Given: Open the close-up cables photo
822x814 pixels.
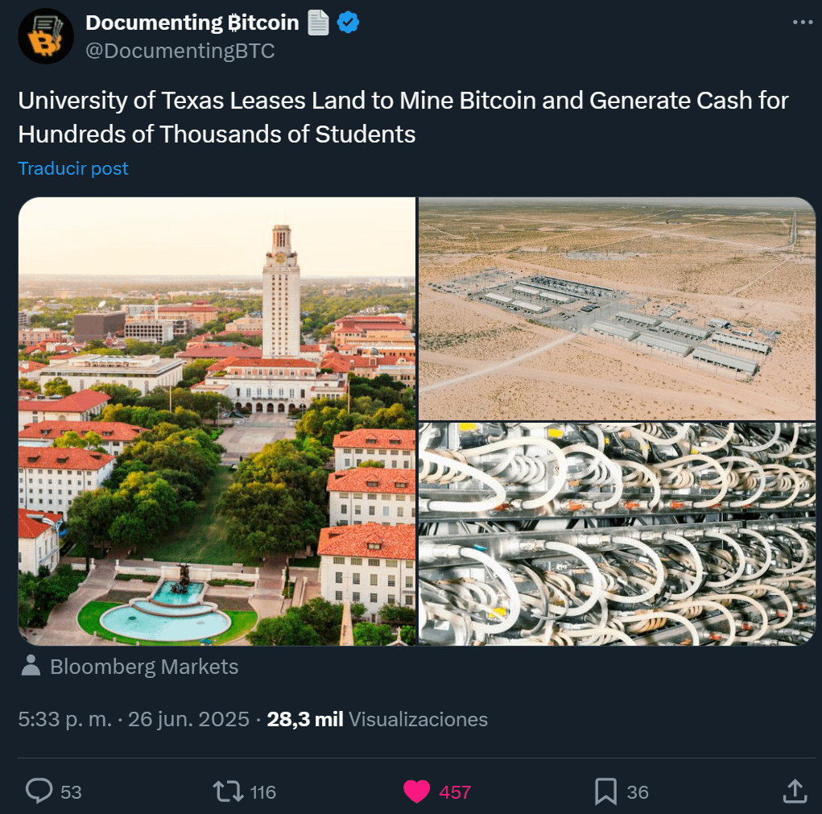Looking at the screenshot, I should pos(618,533).
